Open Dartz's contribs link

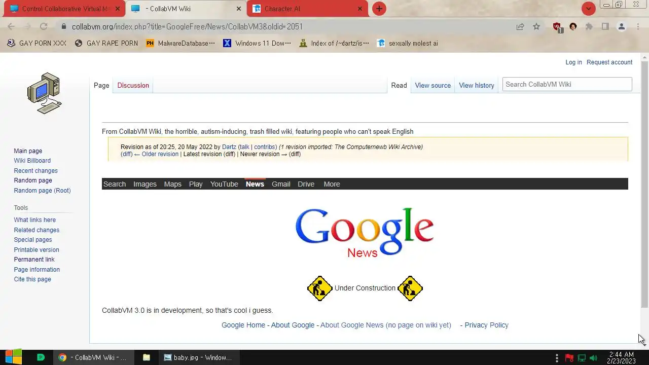(265, 147)
